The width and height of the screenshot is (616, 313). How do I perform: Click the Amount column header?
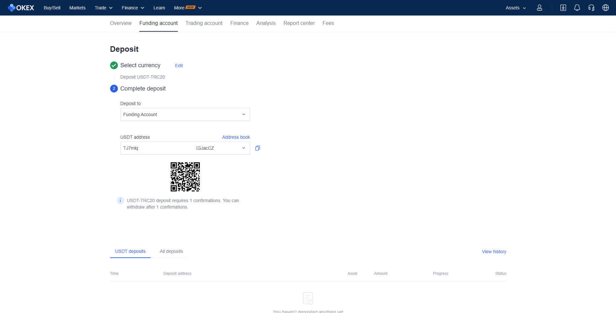tap(381, 274)
